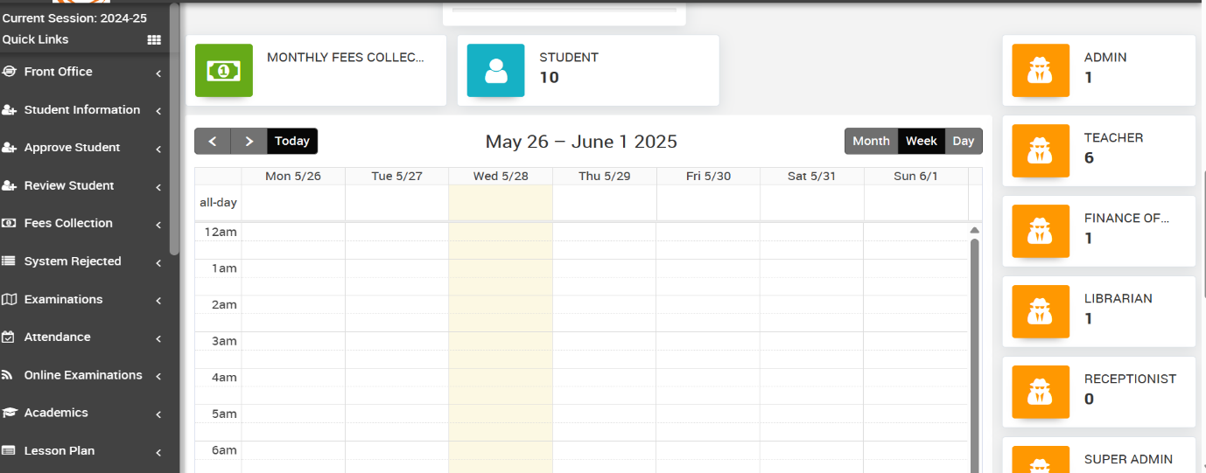Click the Examinations map icon in sidebar
The image size is (1206, 473).
point(10,300)
